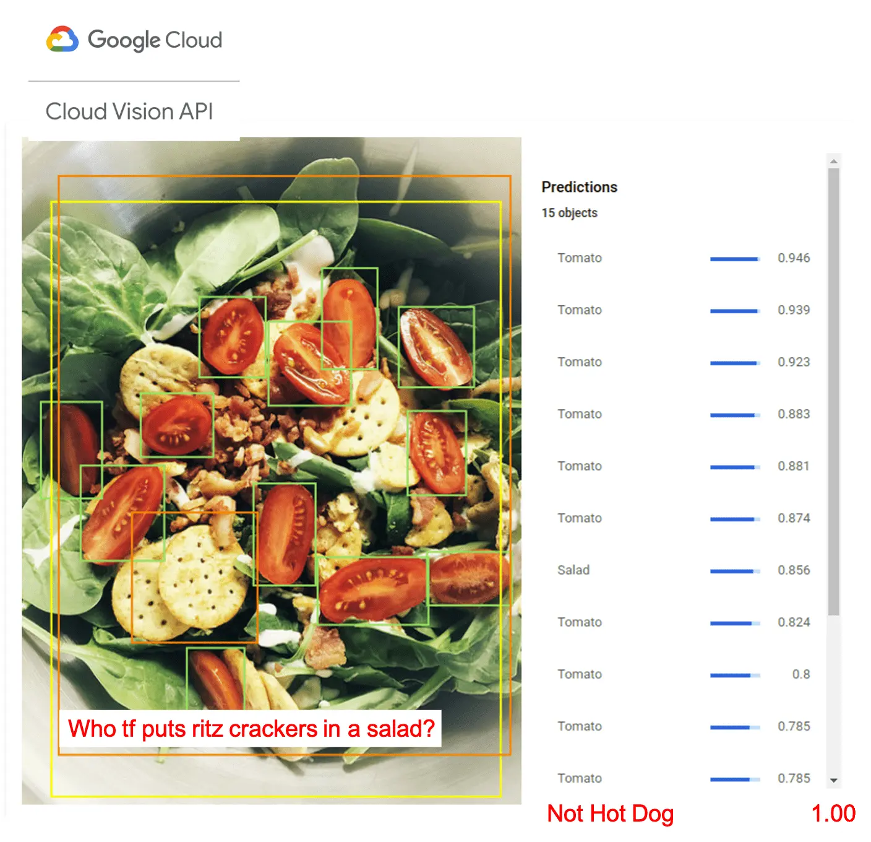Click the Not Hot Dog label

coord(611,814)
